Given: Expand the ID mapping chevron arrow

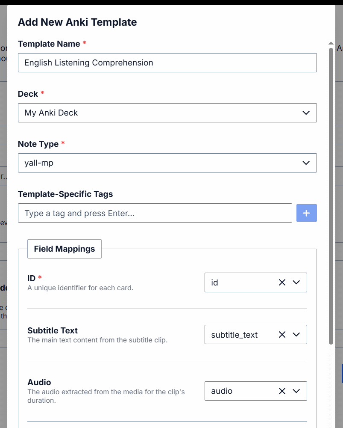Looking at the screenshot, I should [x=296, y=282].
